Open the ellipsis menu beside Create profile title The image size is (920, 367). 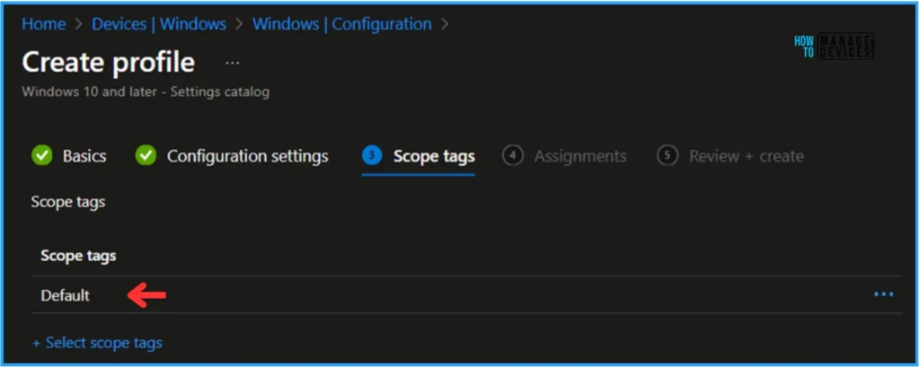pyautogui.click(x=233, y=63)
